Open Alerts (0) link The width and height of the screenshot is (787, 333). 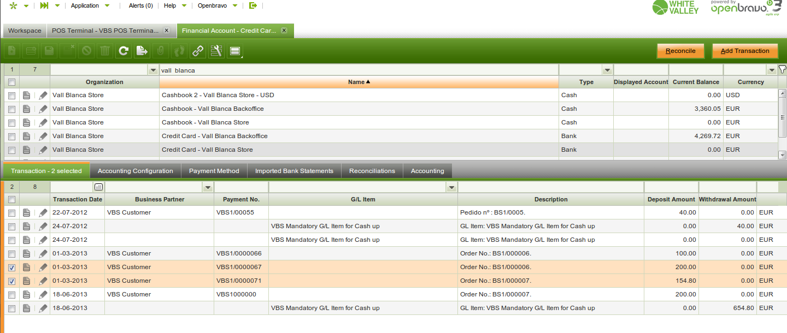click(x=140, y=5)
